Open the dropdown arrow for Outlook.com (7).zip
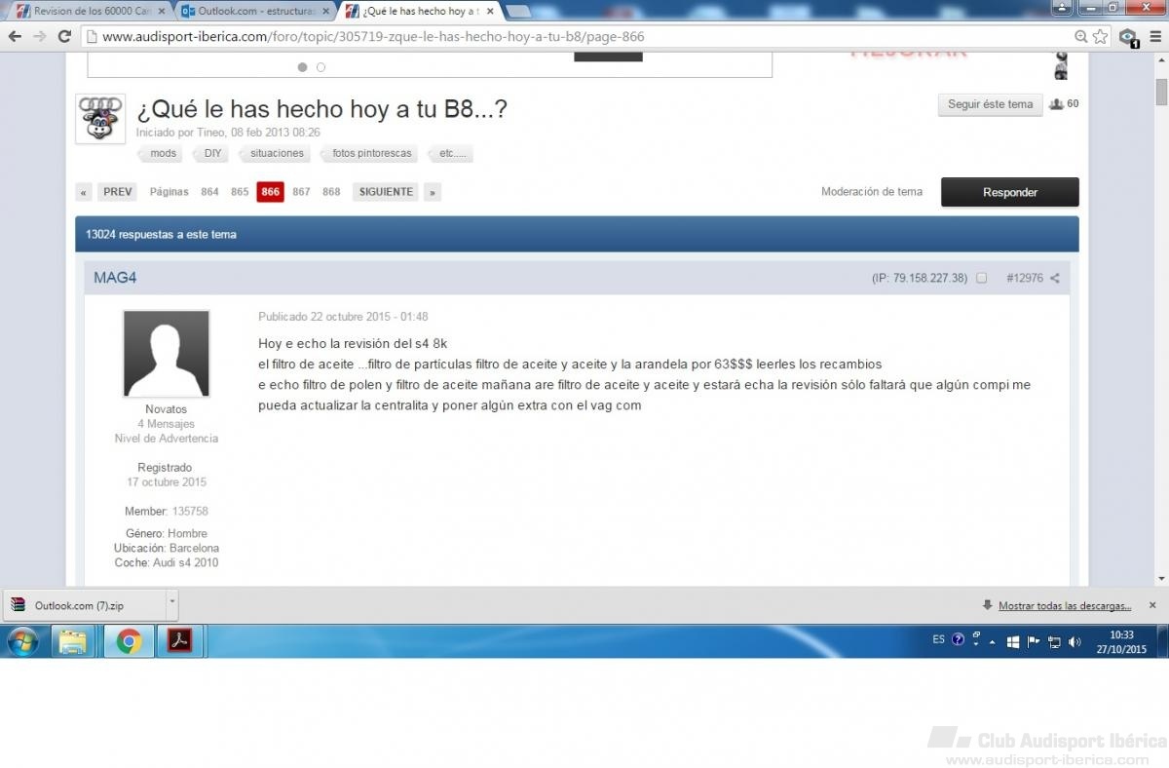The image size is (1169, 768). pyautogui.click(x=172, y=604)
